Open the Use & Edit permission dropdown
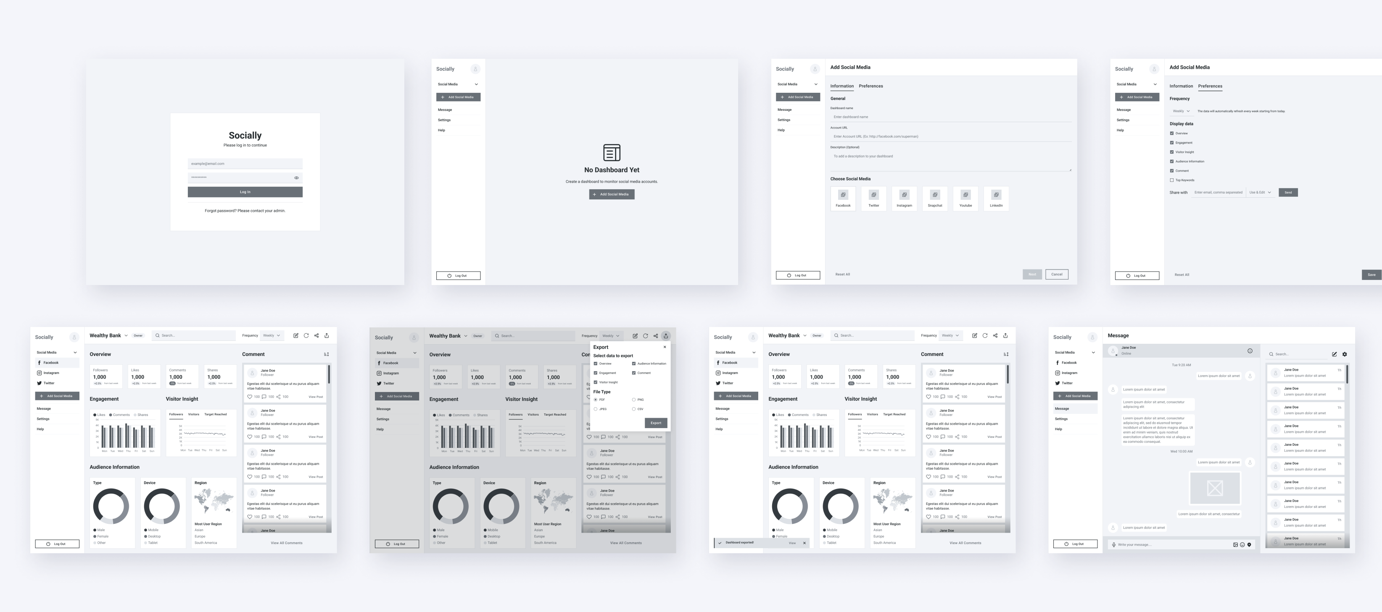This screenshot has width=1382, height=612. [1260, 192]
